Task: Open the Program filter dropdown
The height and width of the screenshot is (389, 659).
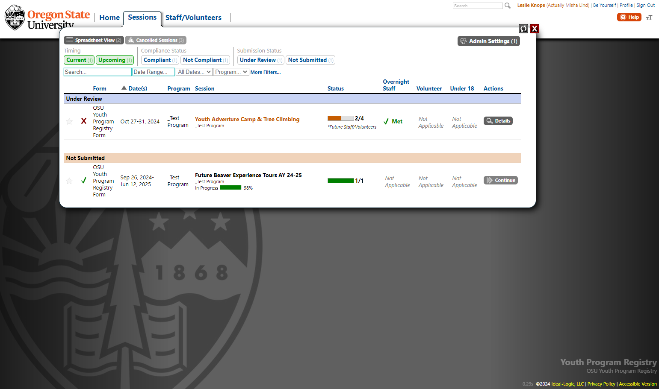Action: click(x=231, y=72)
